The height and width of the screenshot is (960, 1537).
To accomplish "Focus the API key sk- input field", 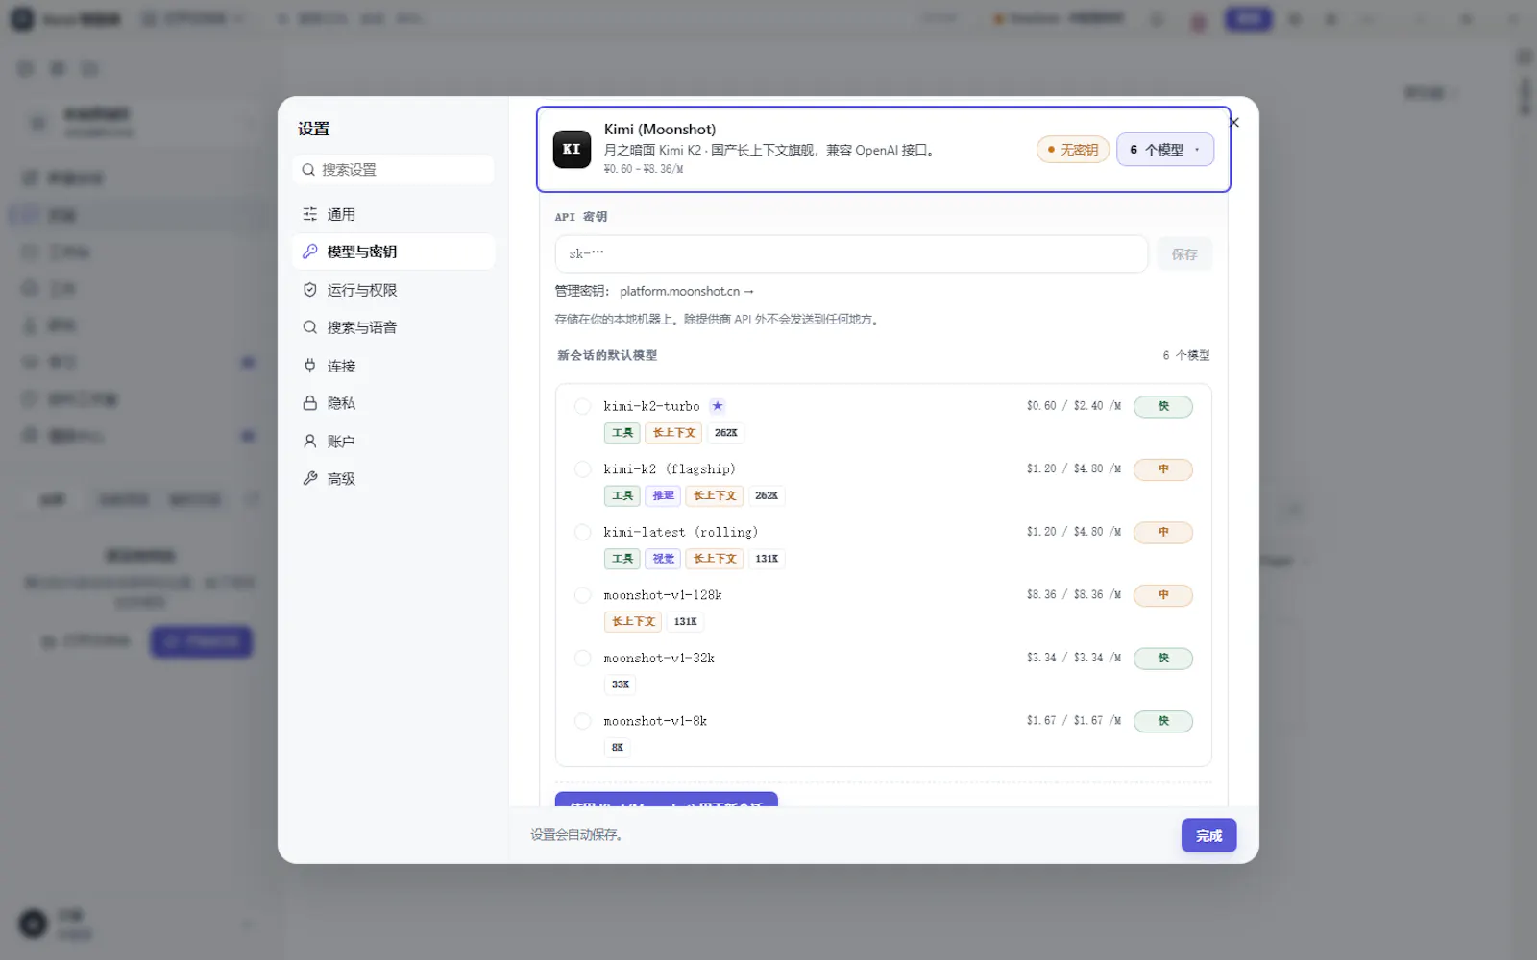I will [x=851, y=254].
